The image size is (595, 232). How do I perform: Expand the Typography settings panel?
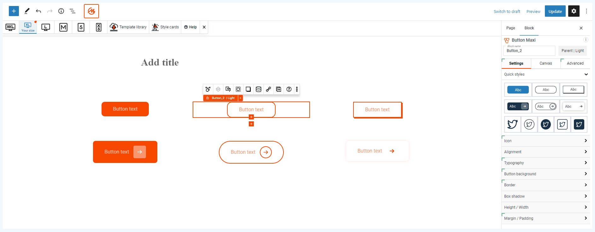pyautogui.click(x=545, y=163)
